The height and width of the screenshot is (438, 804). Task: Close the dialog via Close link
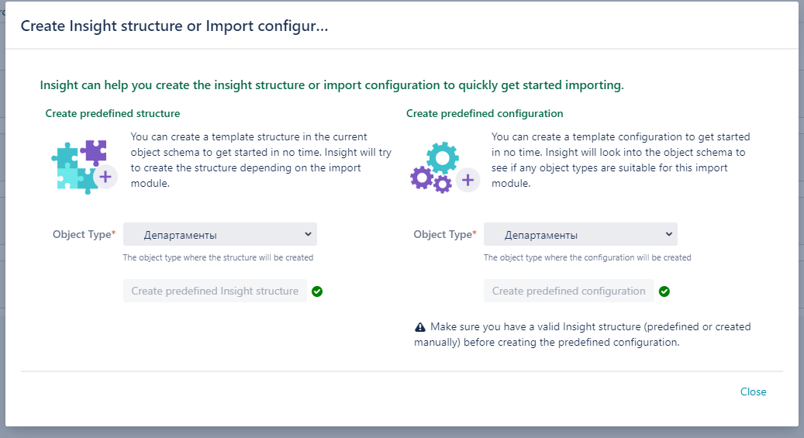pyautogui.click(x=754, y=391)
